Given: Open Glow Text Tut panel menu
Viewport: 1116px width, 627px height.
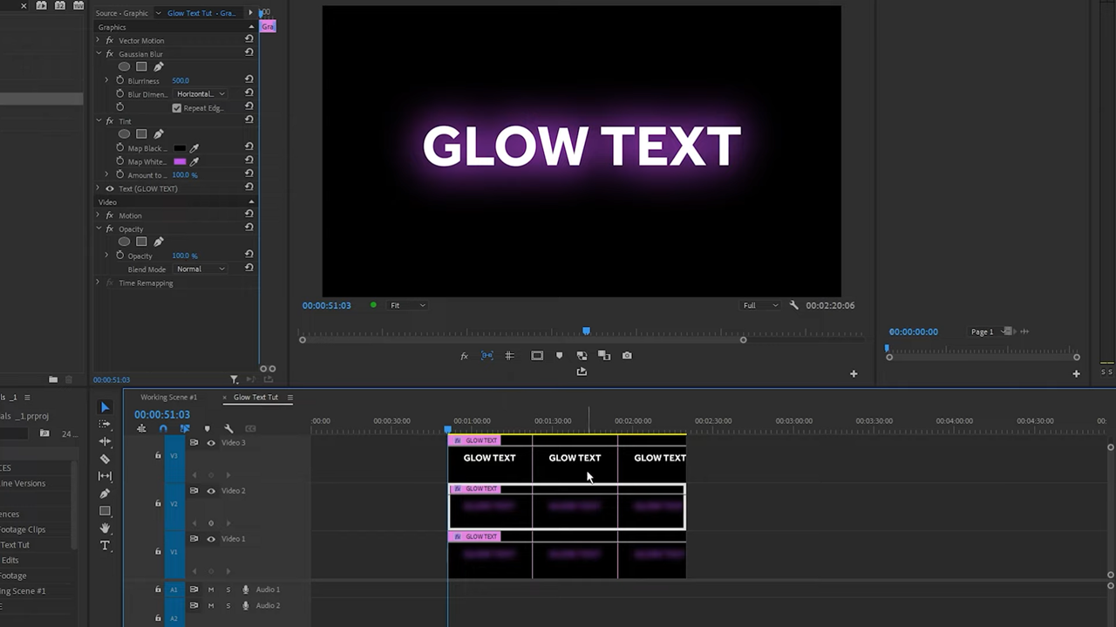Looking at the screenshot, I should coord(290,397).
